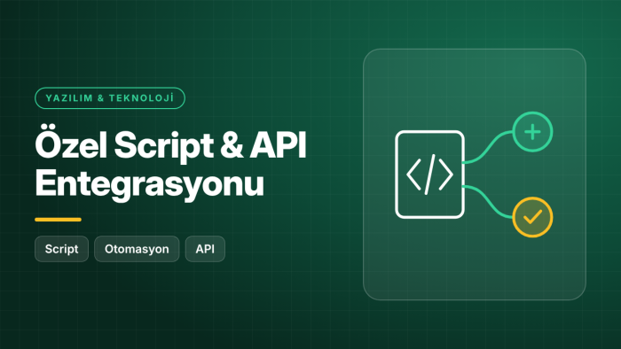
Task: Select the Script tag chip
Action: coord(61,249)
